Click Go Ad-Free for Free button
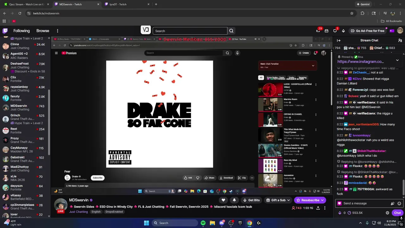Screen dimensions: 405x228 368,31
